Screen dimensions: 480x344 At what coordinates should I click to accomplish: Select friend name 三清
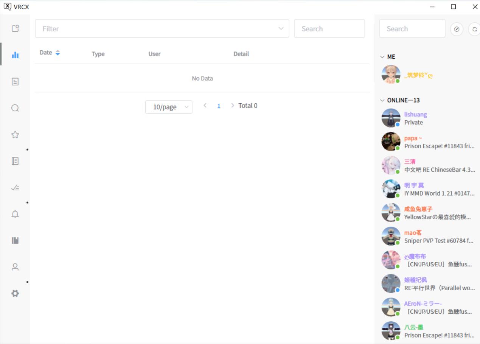point(410,162)
